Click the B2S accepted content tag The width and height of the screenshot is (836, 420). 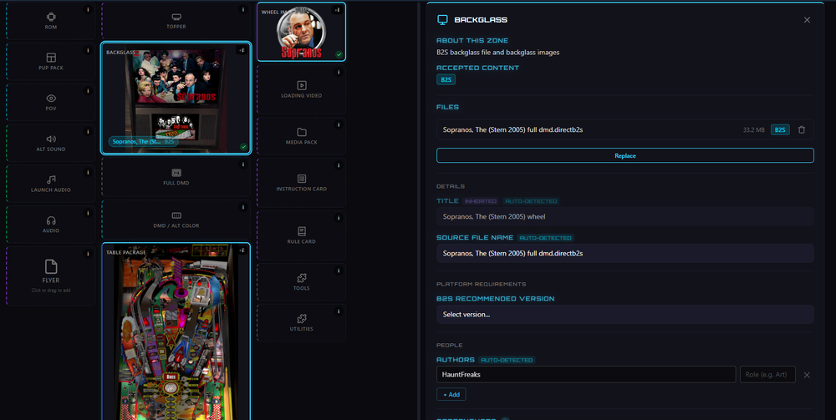click(x=446, y=80)
